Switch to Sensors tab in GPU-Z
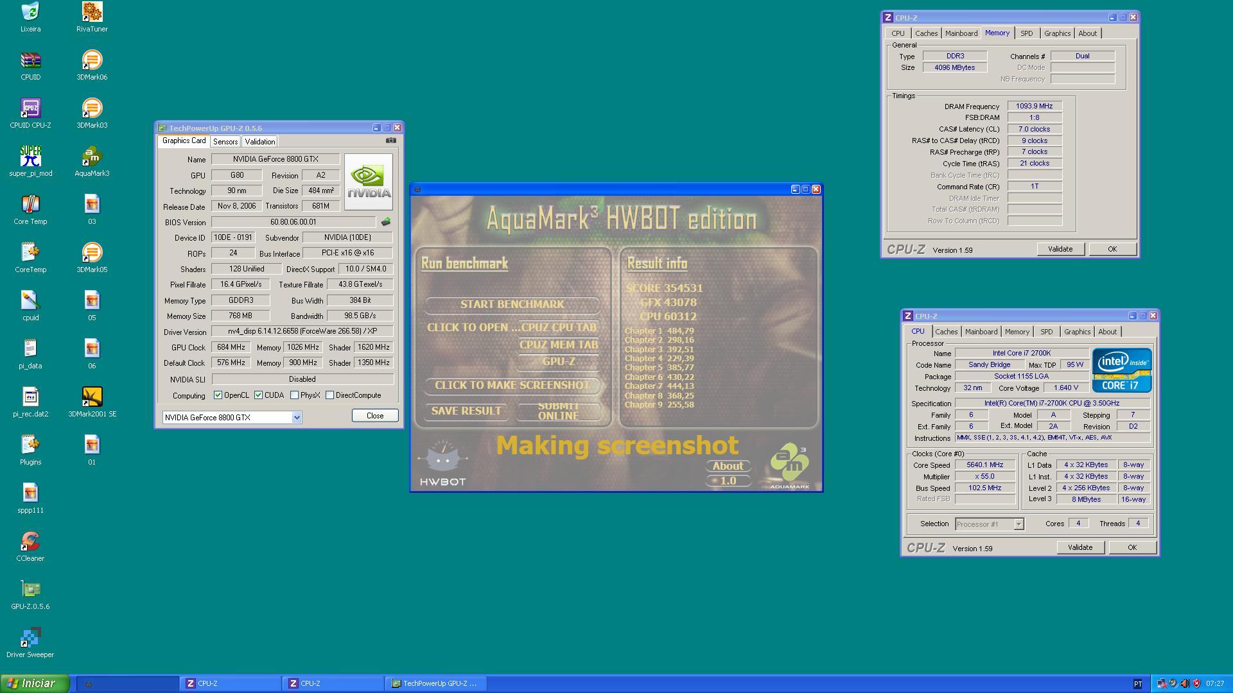The image size is (1233, 693). 225,142
